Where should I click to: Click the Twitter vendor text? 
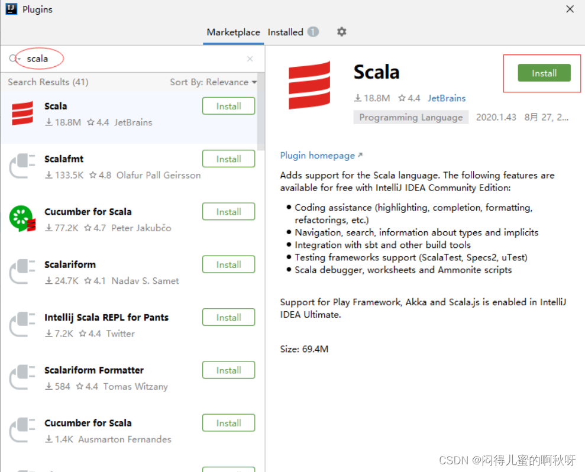[x=120, y=334]
